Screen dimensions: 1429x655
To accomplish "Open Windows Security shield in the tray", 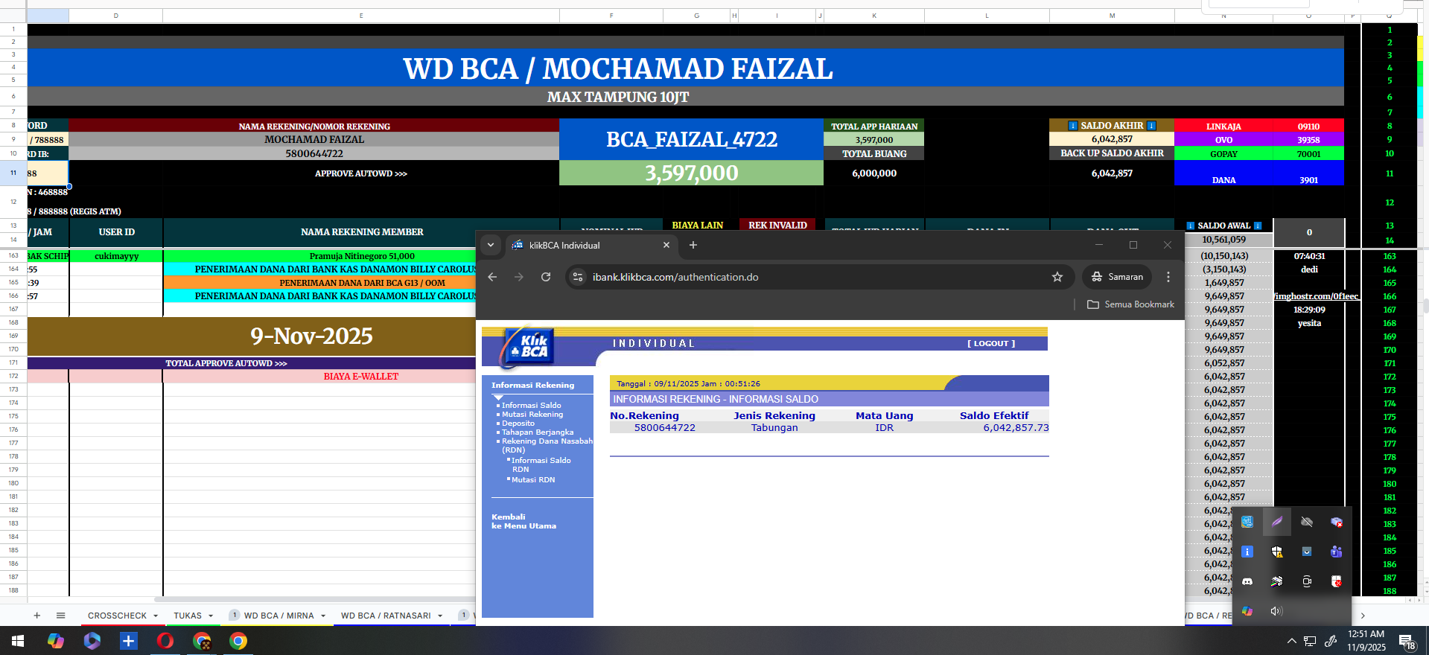I will (x=1277, y=552).
